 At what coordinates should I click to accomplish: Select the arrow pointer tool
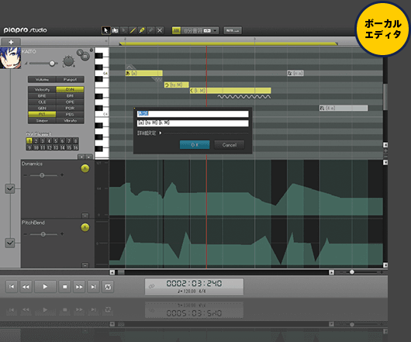105,30
